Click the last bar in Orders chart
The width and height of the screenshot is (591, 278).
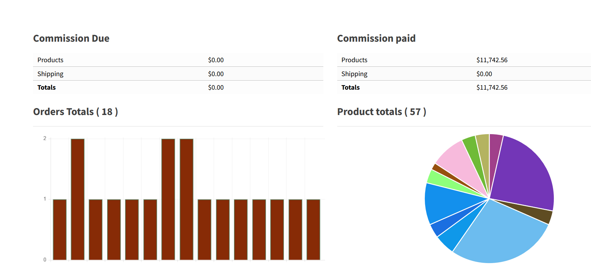tap(313, 229)
